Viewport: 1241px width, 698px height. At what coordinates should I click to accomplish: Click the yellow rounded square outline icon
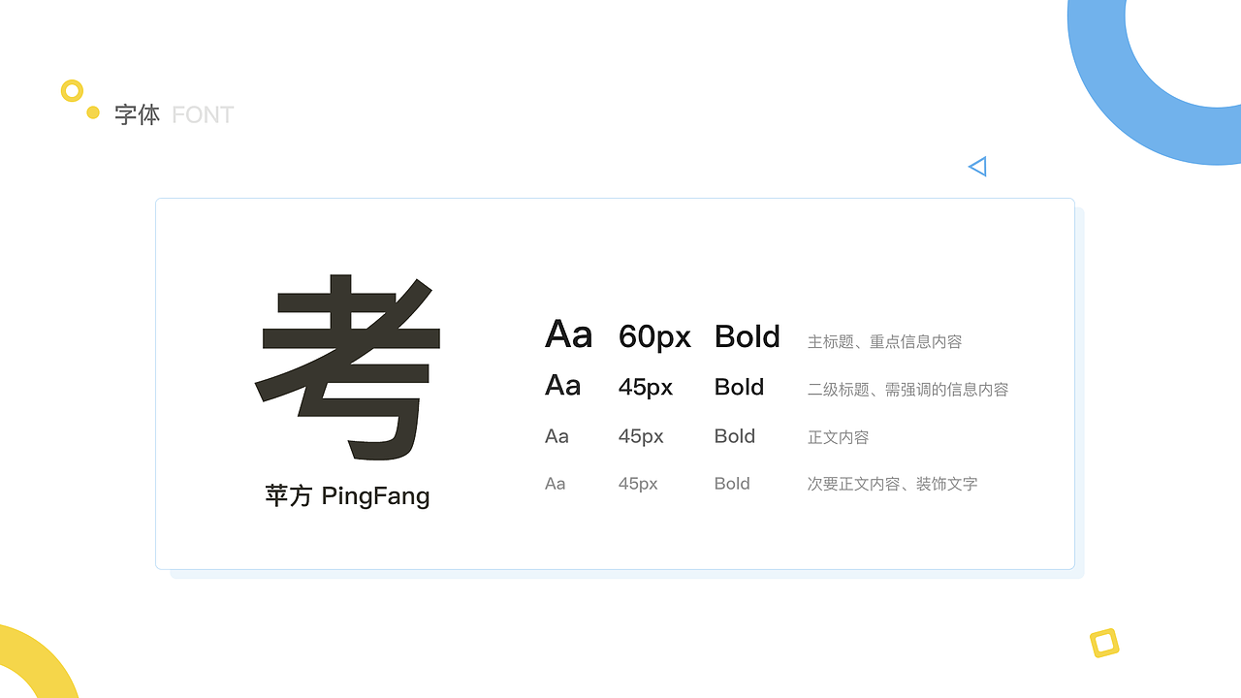[x=1104, y=643]
